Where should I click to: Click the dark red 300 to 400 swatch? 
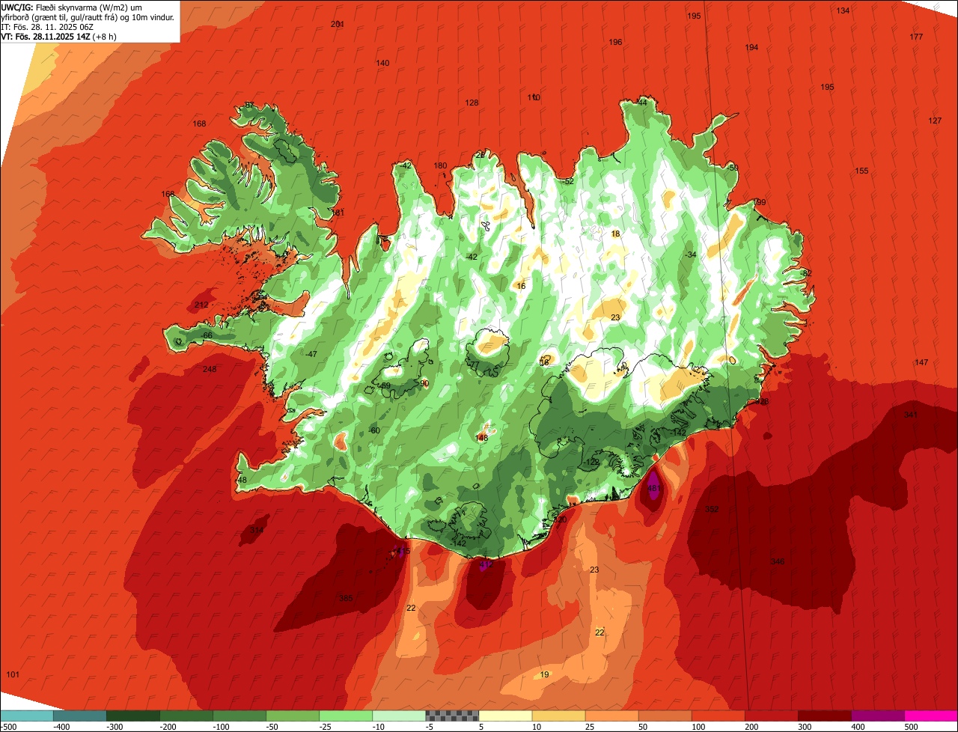[824, 716]
